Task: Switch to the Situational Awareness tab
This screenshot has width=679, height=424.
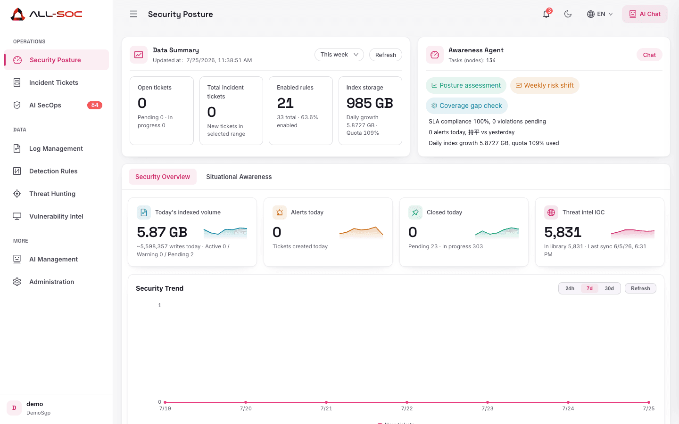Action: click(239, 177)
